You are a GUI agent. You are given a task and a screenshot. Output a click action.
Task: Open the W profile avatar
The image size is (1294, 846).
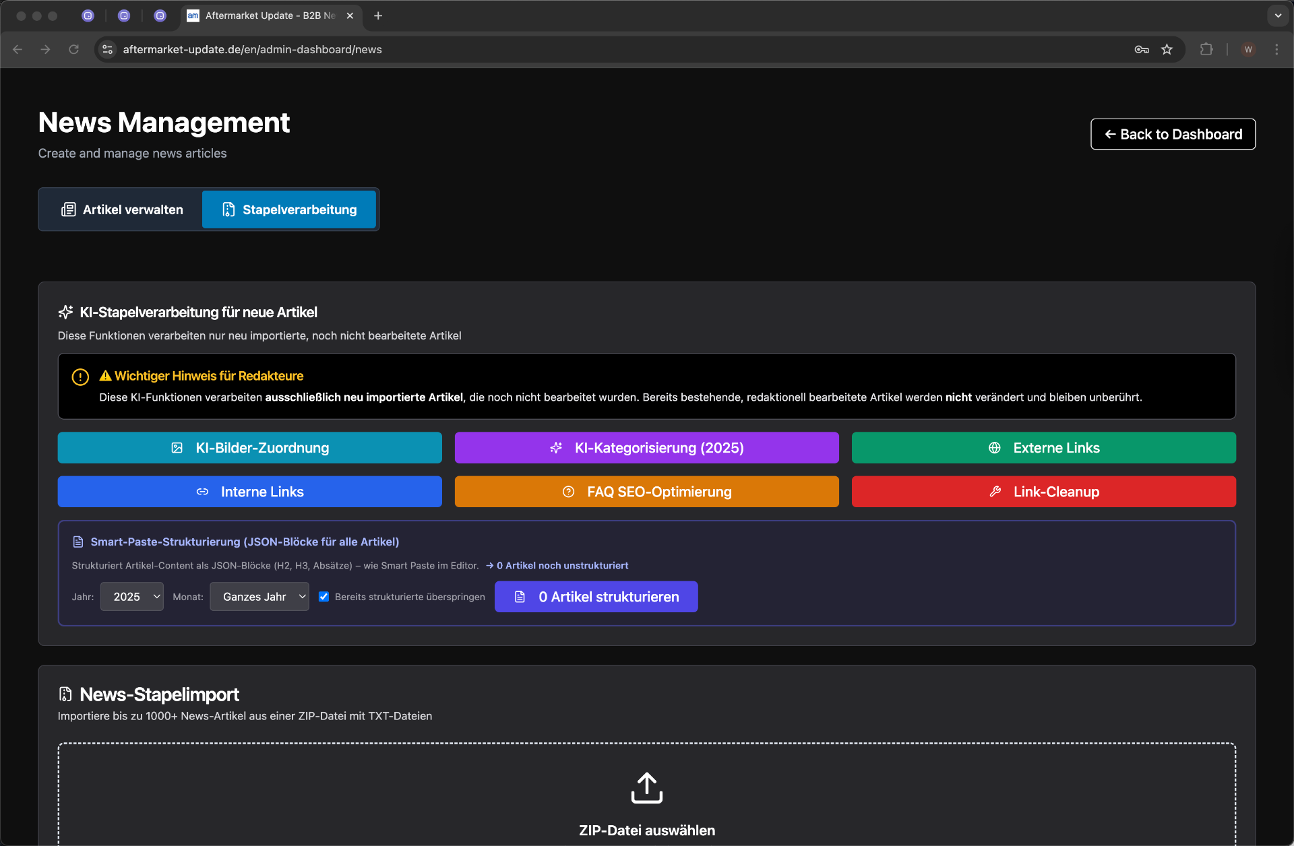click(x=1248, y=49)
